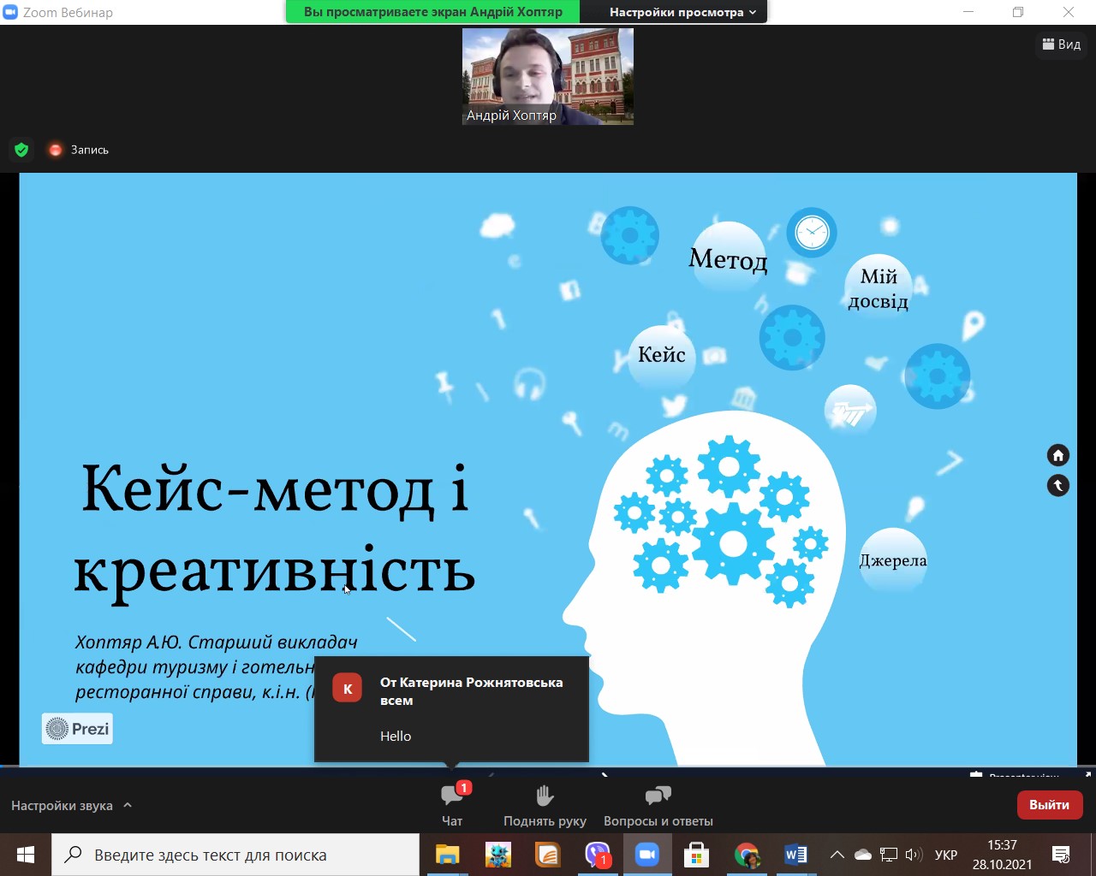Open Вопросы и ответы panel

(658, 805)
